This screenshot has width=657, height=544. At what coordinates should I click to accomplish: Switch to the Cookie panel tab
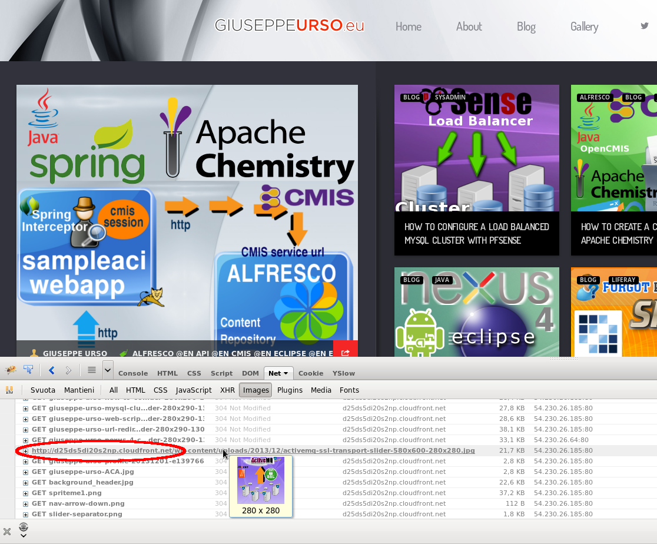(310, 373)
